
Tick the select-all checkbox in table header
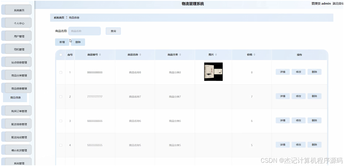pyautogui.click(x=61, y=55)
